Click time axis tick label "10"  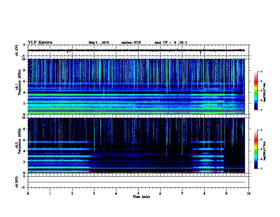[249, 194]
